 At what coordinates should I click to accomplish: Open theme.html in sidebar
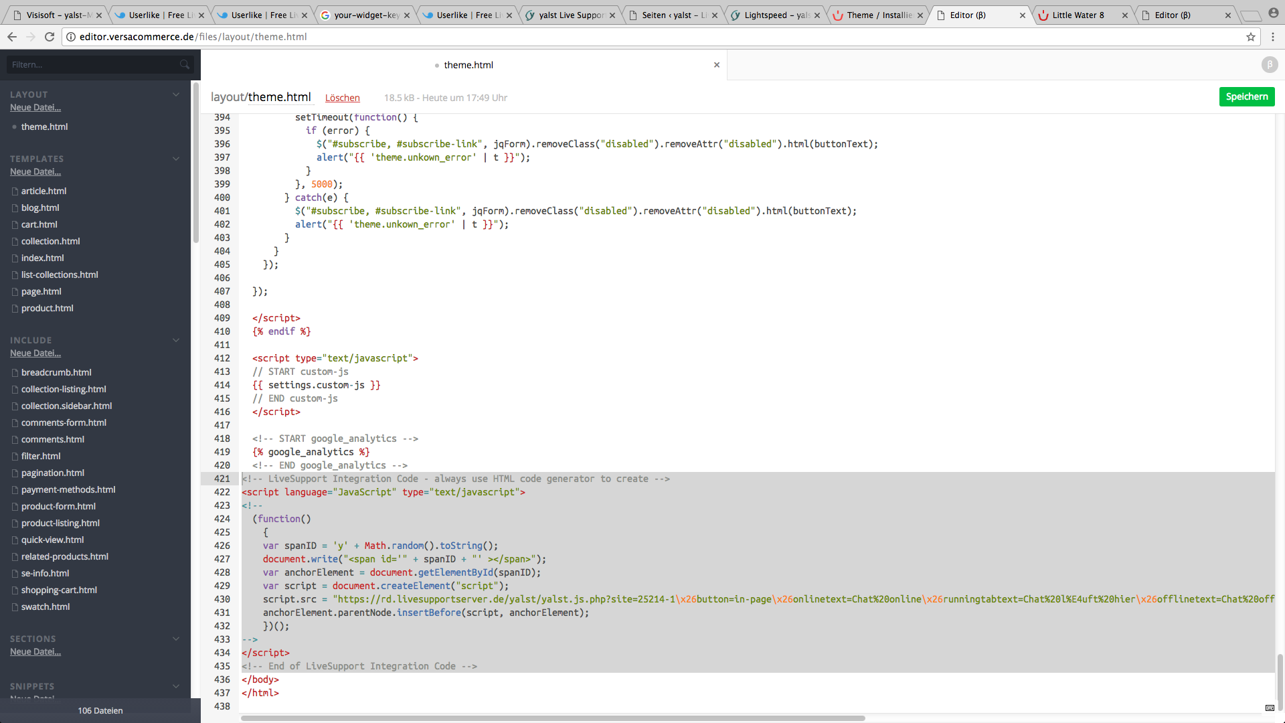coord(44,127)
